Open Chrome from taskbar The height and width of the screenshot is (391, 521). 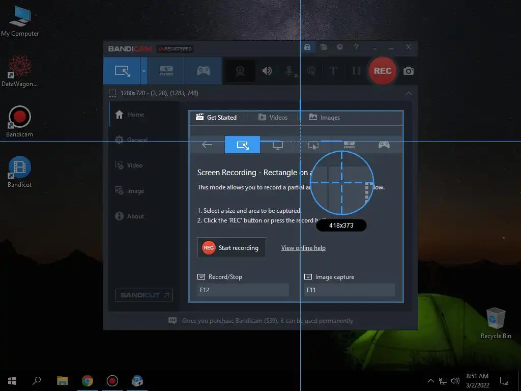click(x=88, y=381)
